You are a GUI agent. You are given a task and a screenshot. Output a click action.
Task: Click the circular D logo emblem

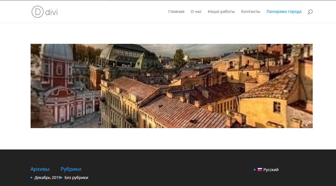point(37,12)
